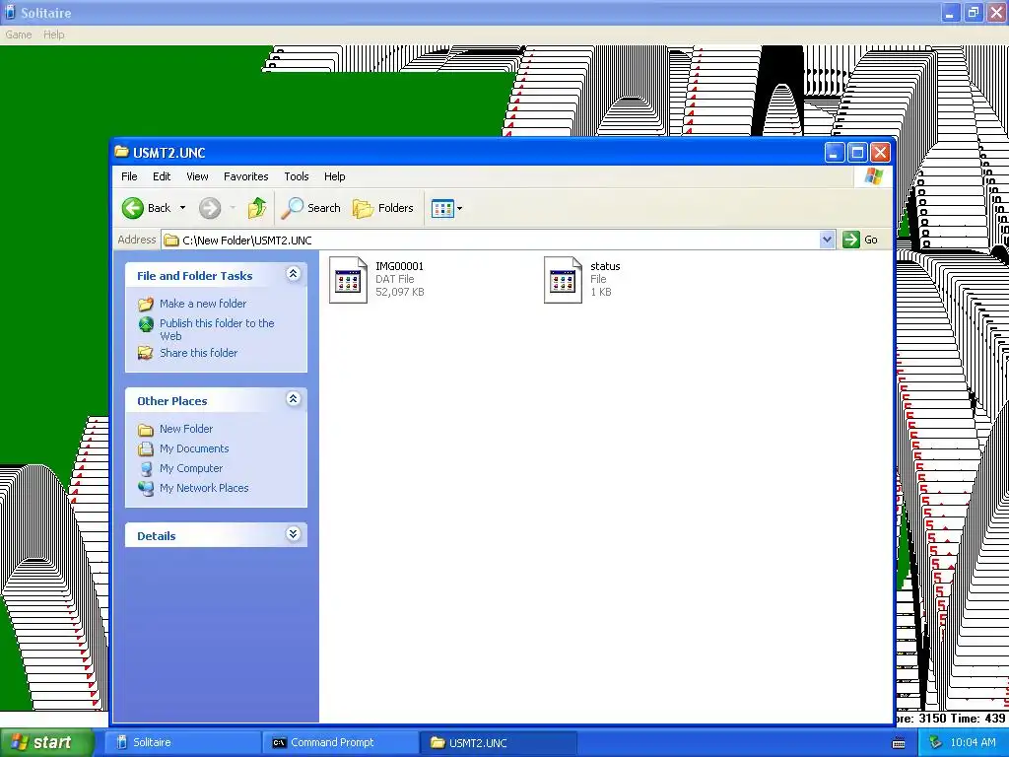Click the Share this folder link
The image size is (1009, 757).
click(x=198, y=353)
